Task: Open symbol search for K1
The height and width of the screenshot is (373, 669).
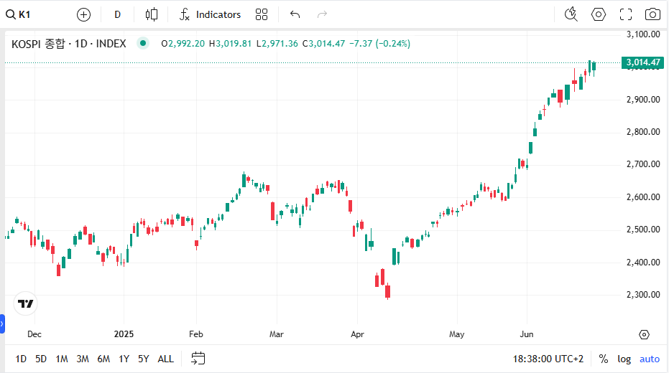Action: tap(19, 14)
